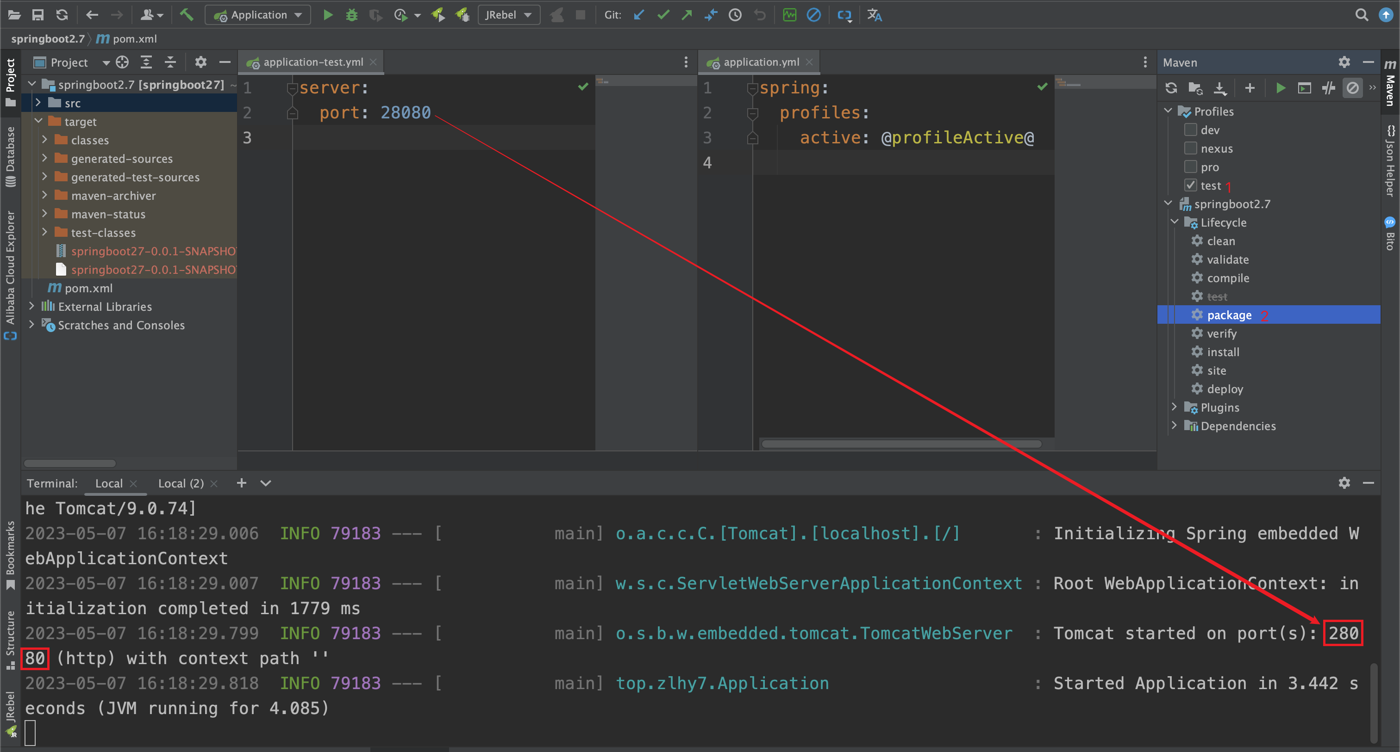Switch to the Local (2) terminal tab
The width and height of the screenshot is (1400, 752).
click(181, 483)
